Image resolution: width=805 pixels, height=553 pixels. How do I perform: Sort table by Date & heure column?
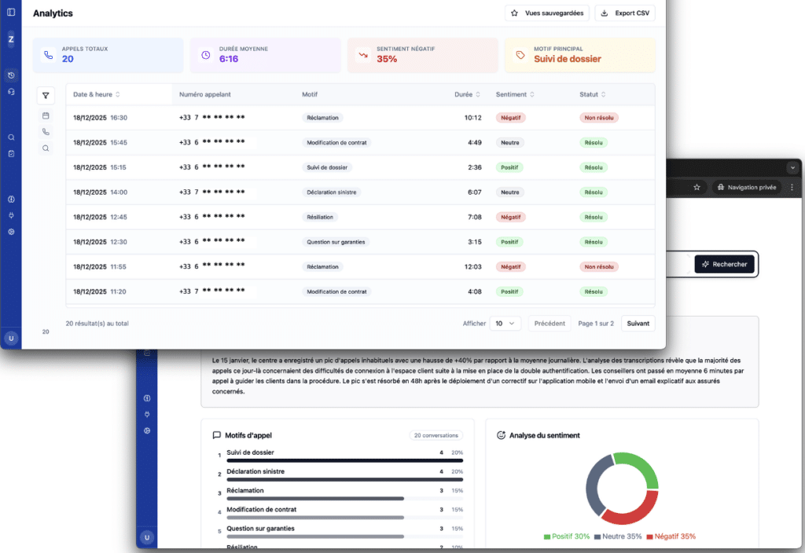point(96,95)
